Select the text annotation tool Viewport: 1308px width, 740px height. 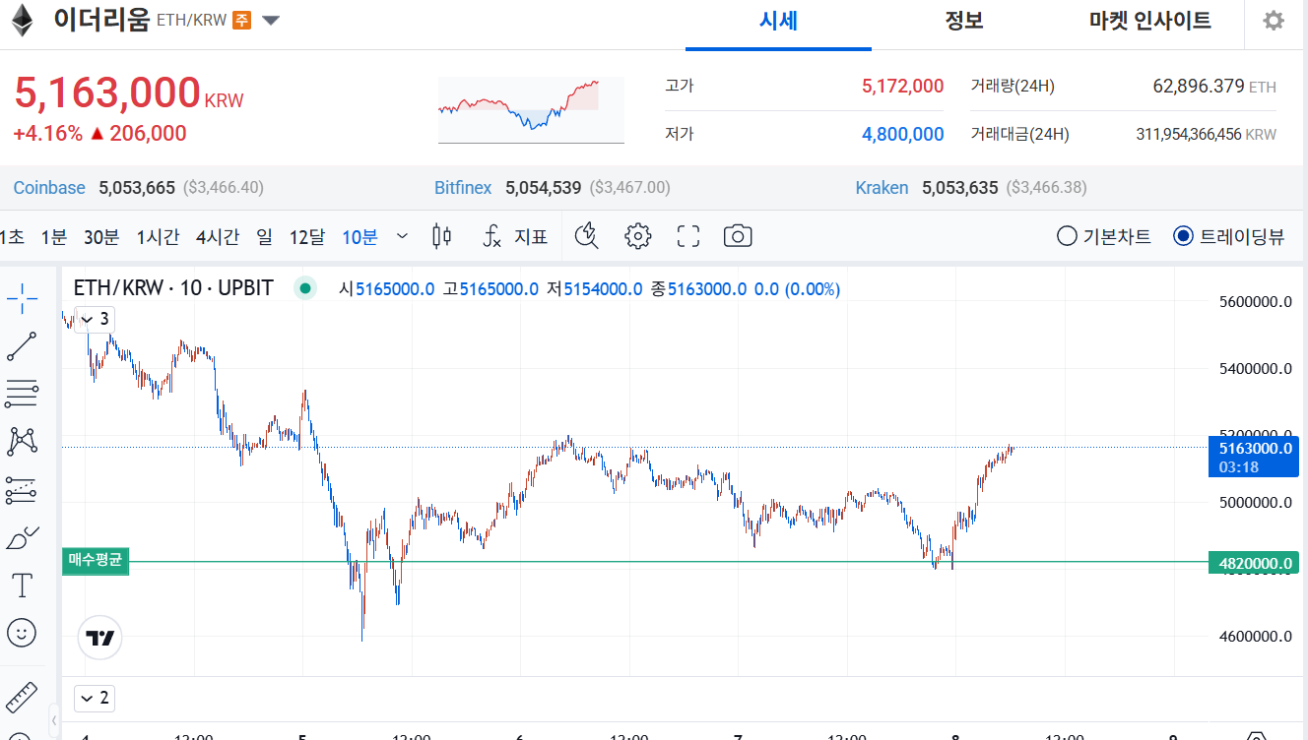(22, 586)
